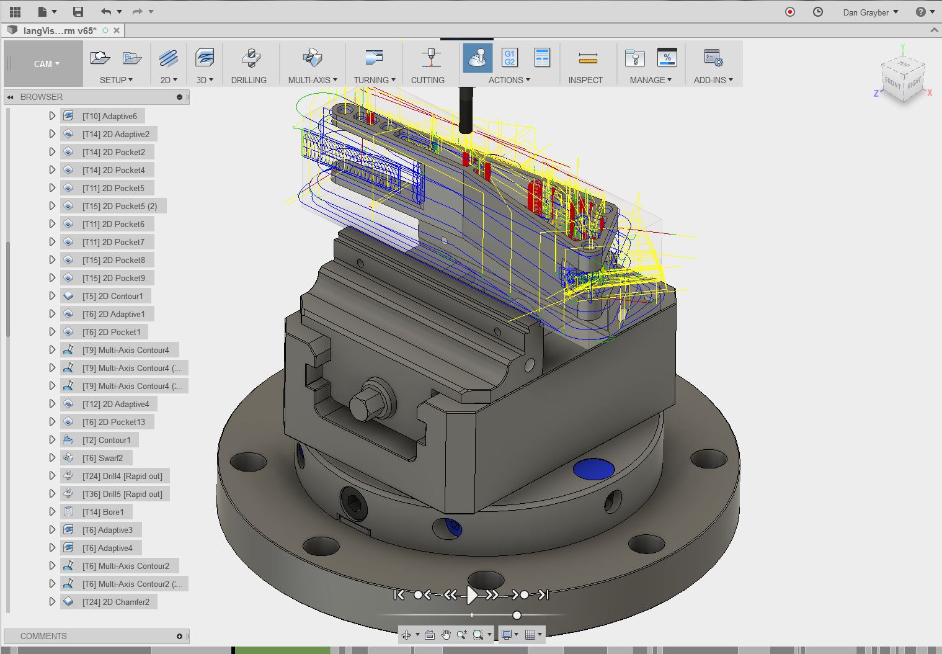
Task: Click the Post Process G1 G2 icon
Action: point(510,58)
